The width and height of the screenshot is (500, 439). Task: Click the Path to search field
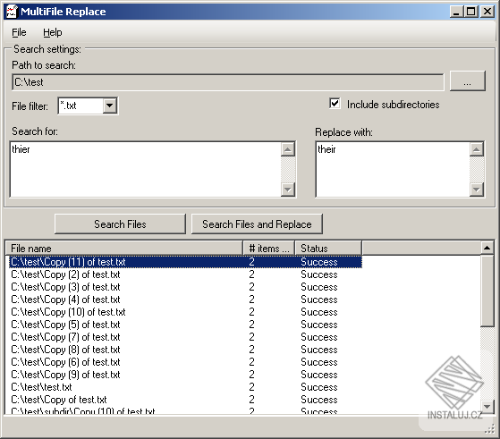228,82
